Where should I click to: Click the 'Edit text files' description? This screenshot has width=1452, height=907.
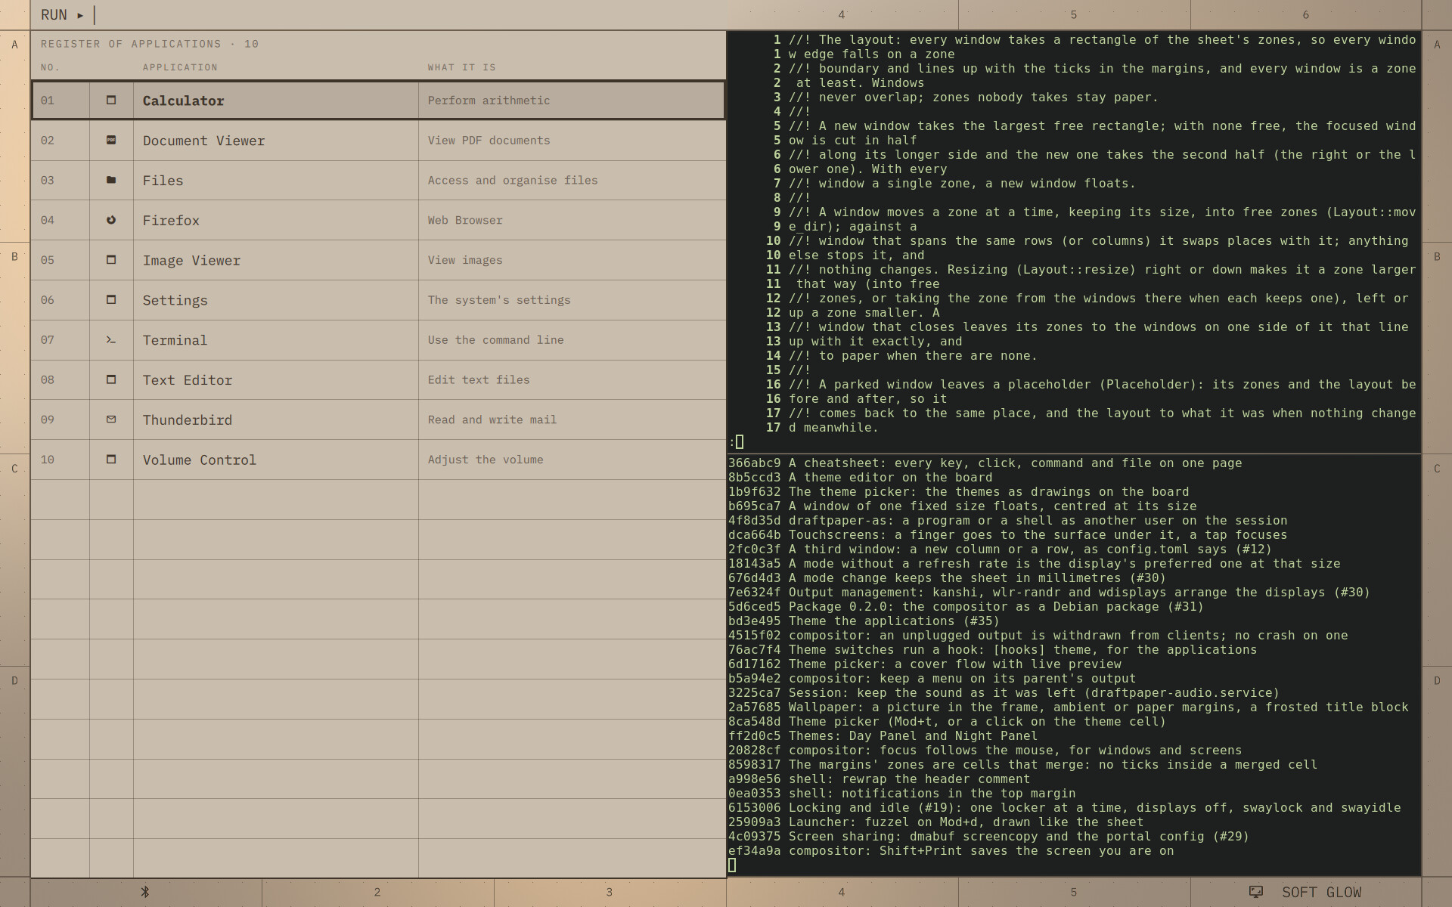coord(479,380)
